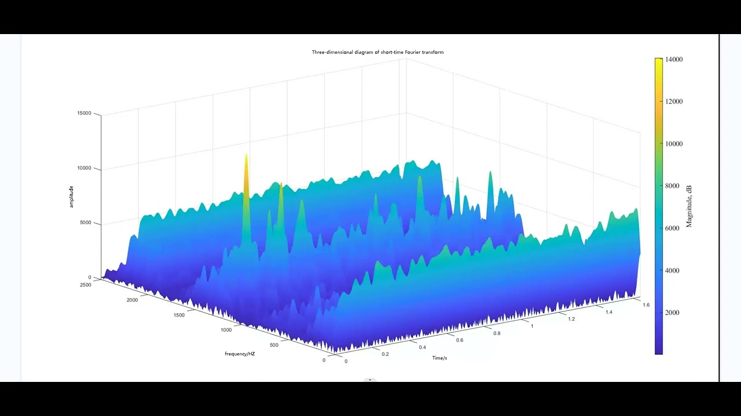
Task: Click the 'Magnitude, dB' colorbar label
Action: (x=689, y=206)
